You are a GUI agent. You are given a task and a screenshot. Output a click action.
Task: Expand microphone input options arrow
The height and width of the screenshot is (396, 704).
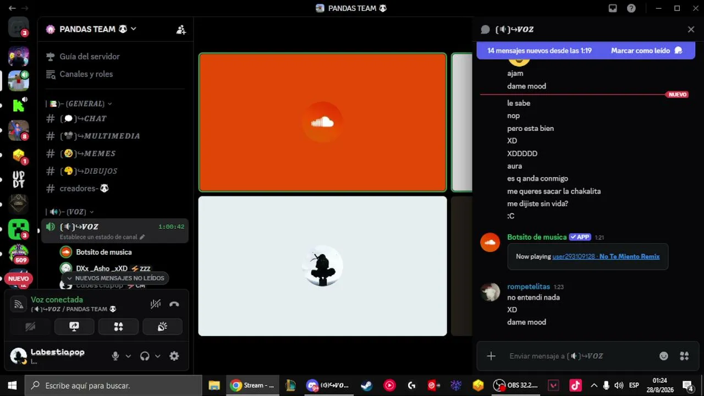click(128, 356)
